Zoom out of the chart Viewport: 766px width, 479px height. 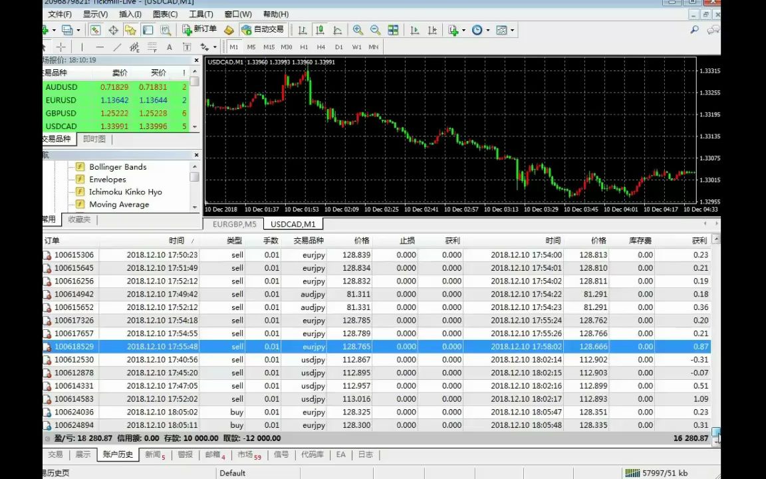375,30
